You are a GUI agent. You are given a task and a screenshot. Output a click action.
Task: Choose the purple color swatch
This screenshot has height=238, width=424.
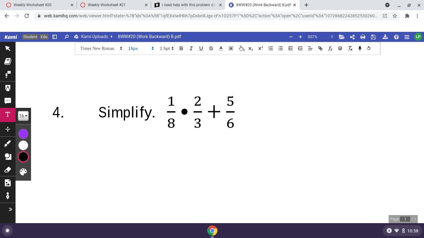[x=23, y=134]
